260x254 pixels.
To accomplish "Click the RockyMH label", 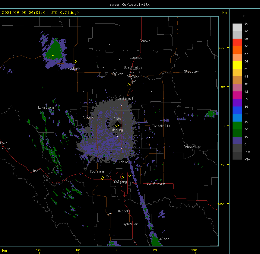I will coord(74,68).
